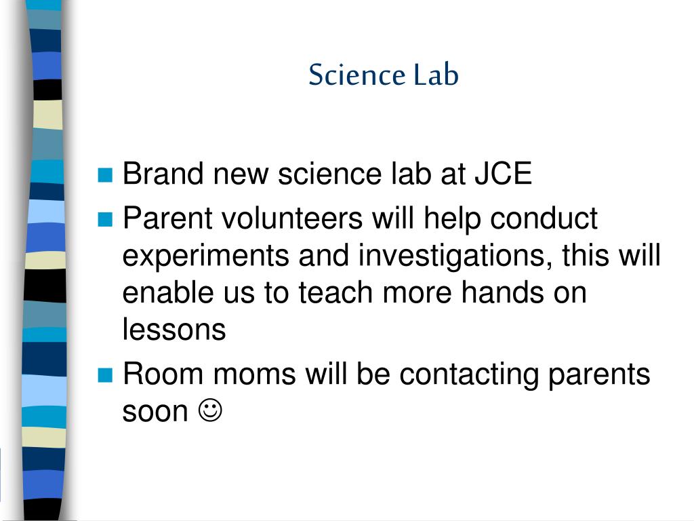Click the black stripe at ribbon bottom
This screenshot has height=521, width=694.
(x=42, y=509)
